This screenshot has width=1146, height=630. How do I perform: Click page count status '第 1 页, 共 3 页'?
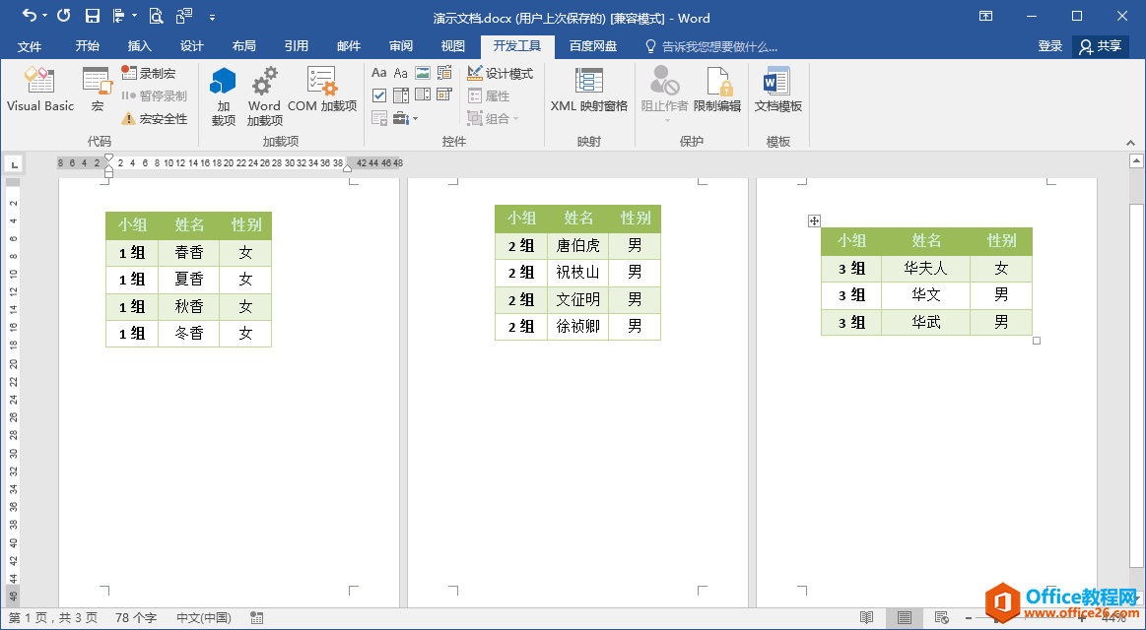coord(52,617)
